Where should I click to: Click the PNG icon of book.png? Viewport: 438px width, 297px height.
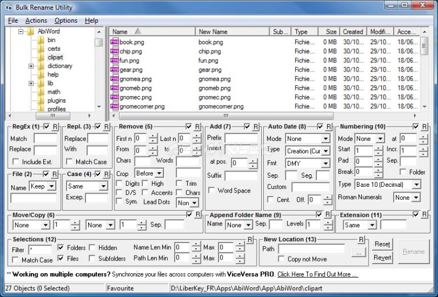pyautogui.click(x=114, y=42)
